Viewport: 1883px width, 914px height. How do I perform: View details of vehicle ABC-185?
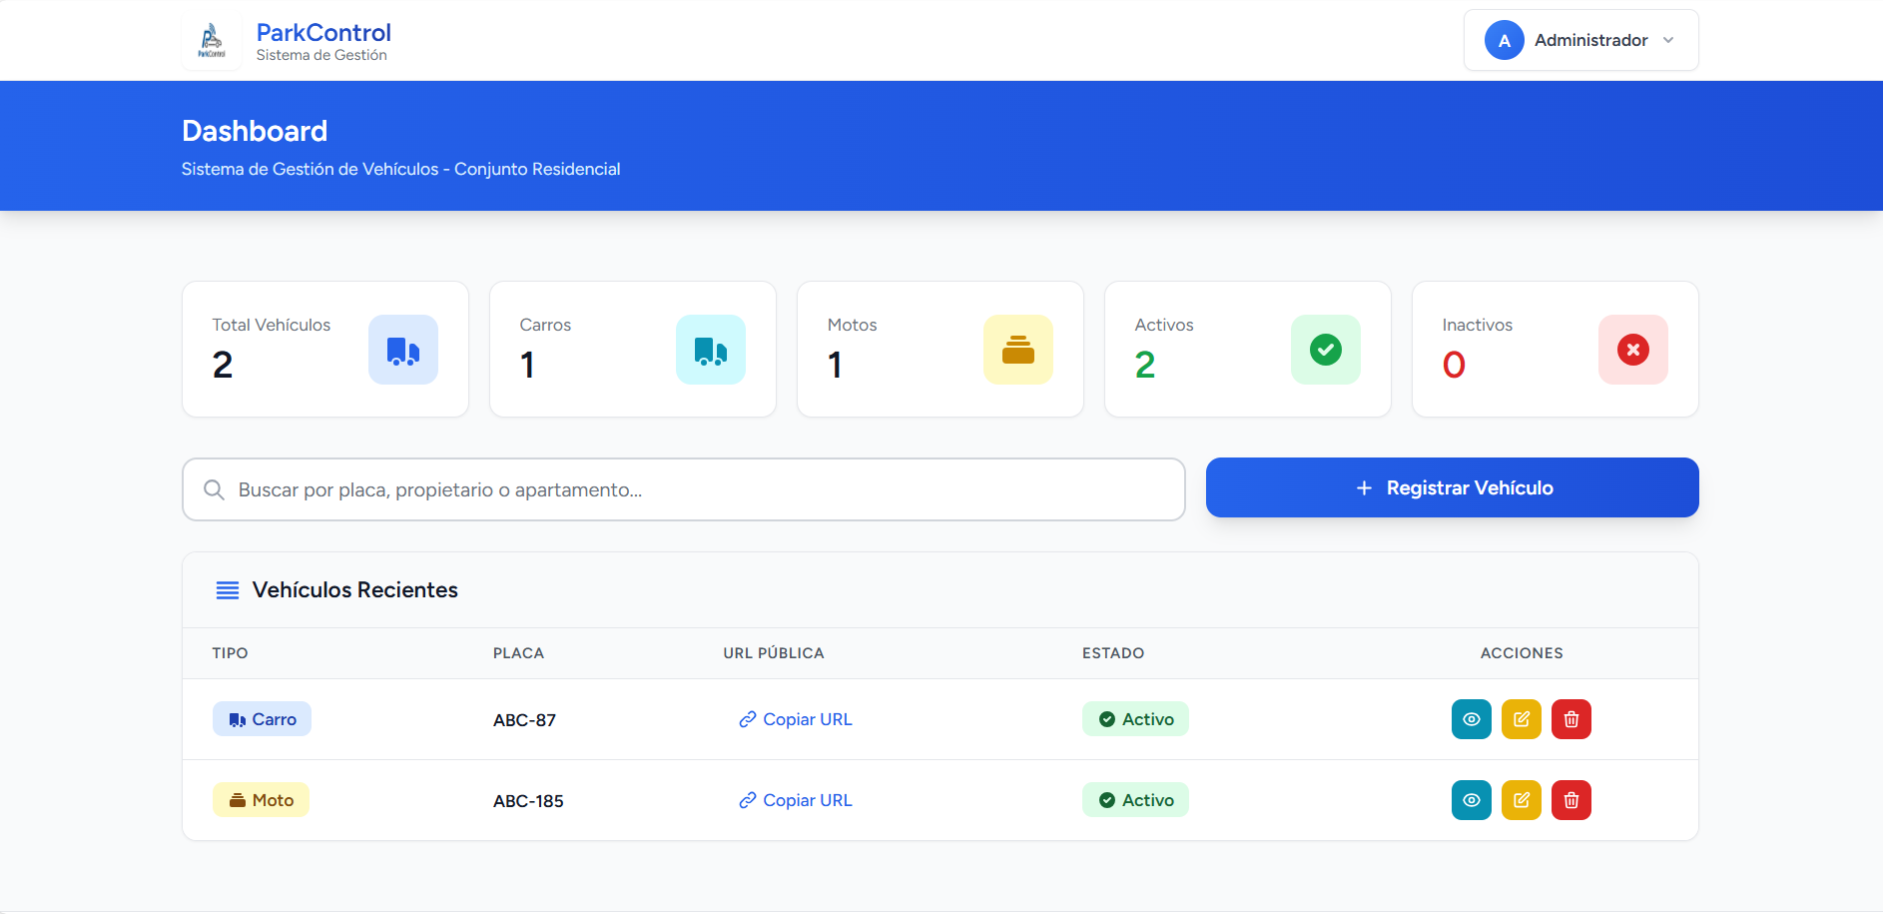point(1471,800)
